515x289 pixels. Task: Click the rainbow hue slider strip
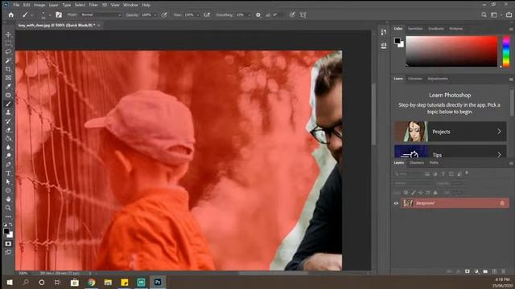pos(506,51)
